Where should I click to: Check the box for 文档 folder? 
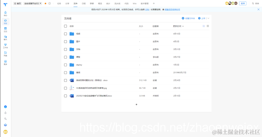pyautogui.click(x=65, y=49)
